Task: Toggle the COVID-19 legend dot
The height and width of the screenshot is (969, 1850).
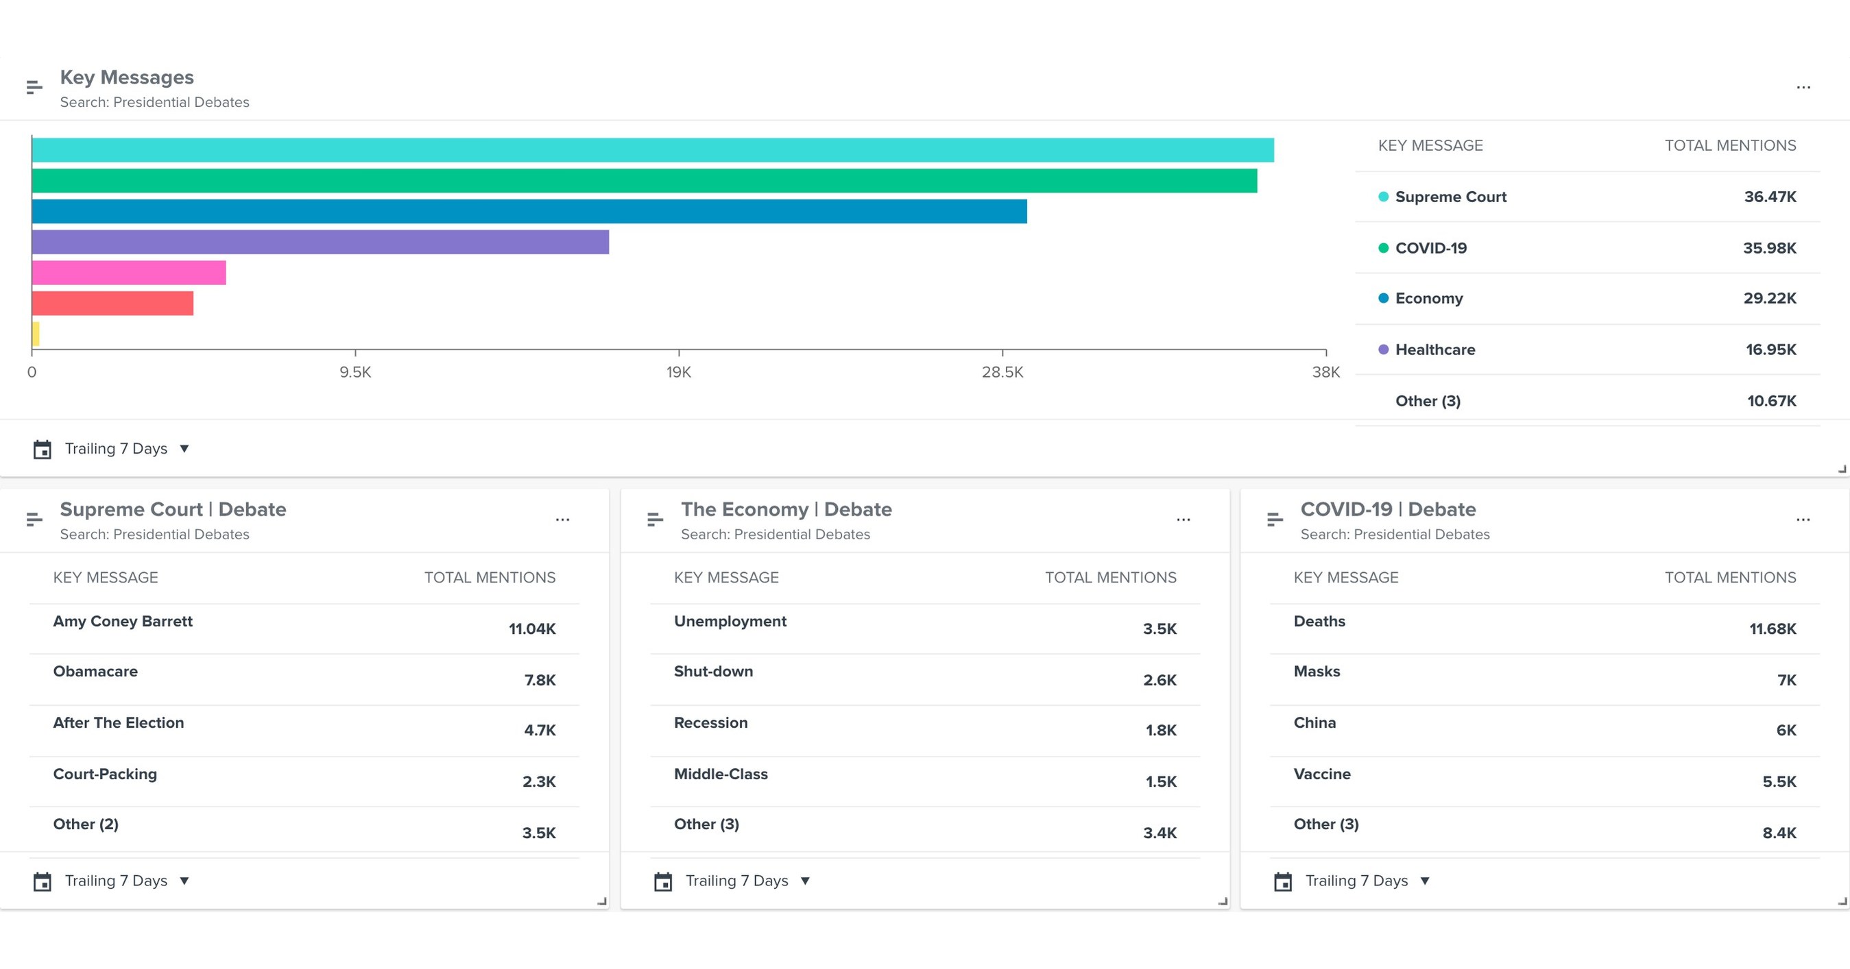Action: [1382, 247]
